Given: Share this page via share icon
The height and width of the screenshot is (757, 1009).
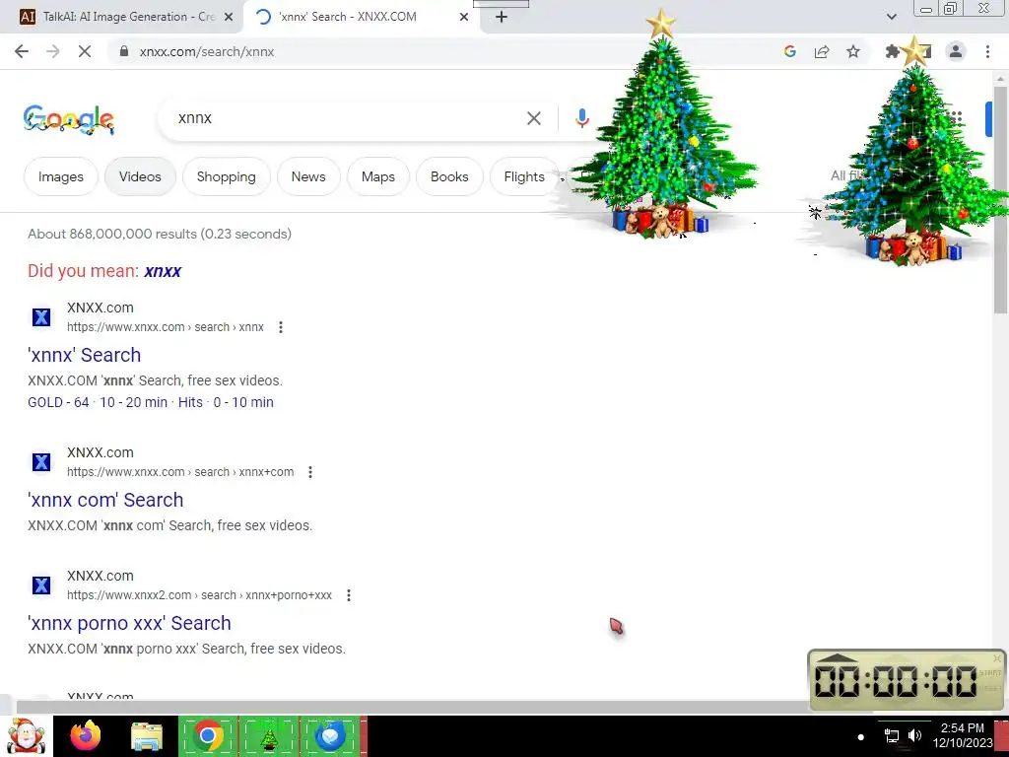Looking at the screenshot, I should pyautogui.click(x=822, y=51).
